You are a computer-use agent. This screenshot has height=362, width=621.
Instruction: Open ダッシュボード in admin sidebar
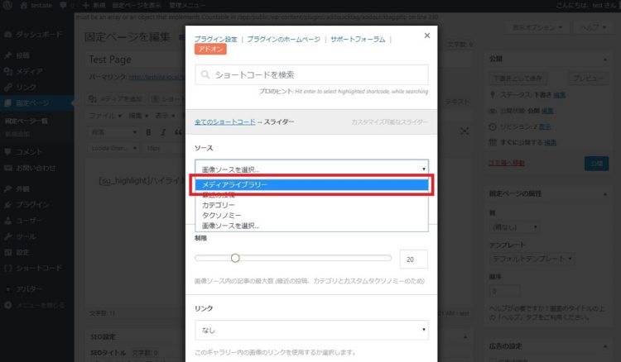click(x=37, y=36)
